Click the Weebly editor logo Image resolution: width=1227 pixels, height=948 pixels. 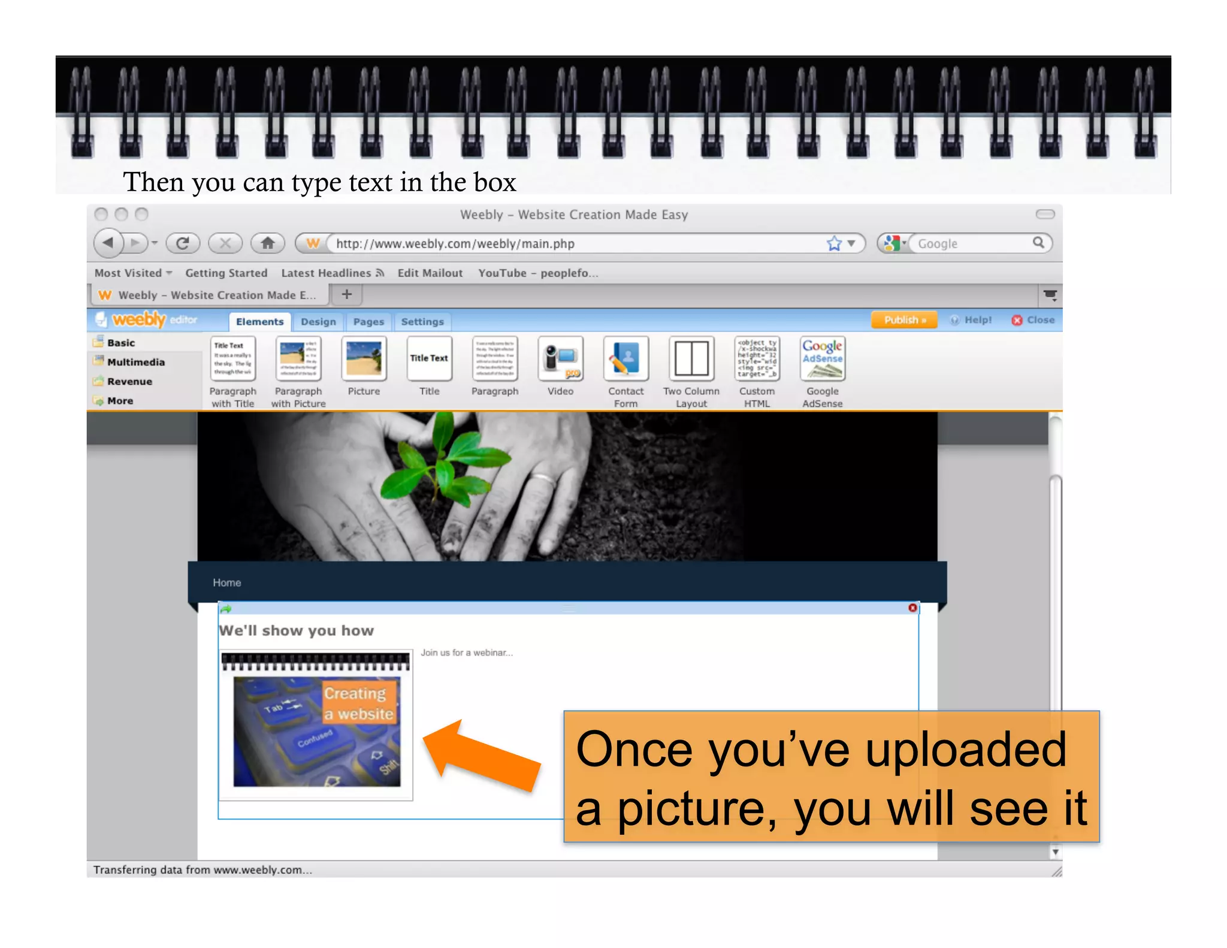pyautogui.click(x=147, y=319)
